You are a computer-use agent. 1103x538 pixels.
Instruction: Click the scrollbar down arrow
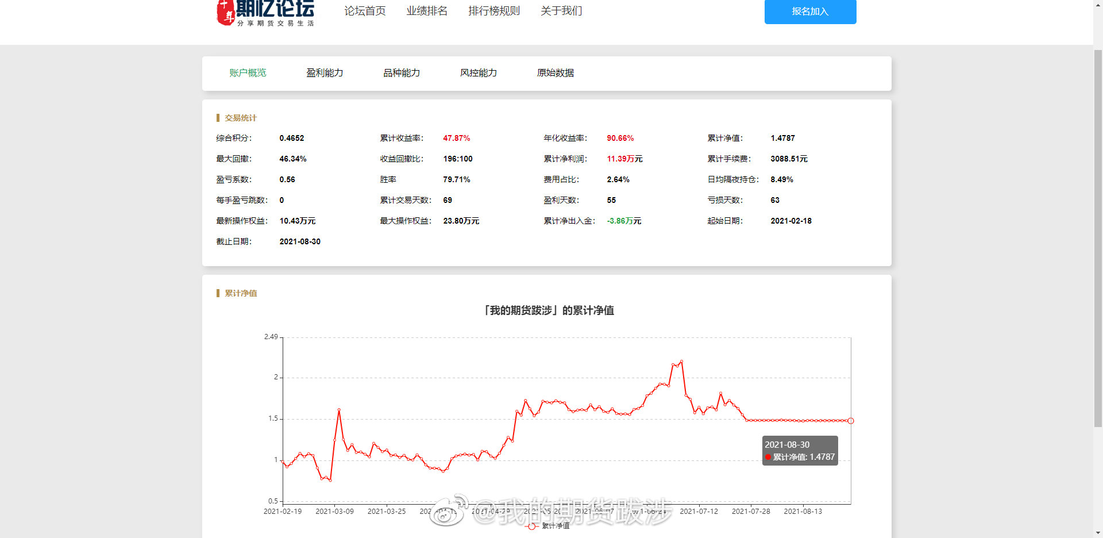pyautogui.click(x=1098, y=533)
